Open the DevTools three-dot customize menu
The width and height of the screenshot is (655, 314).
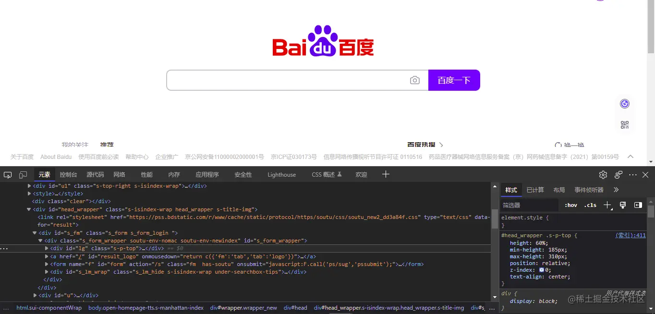633,175
